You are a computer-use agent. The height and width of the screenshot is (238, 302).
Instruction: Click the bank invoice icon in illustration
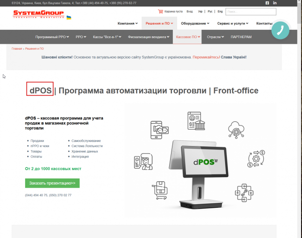click(196, 121)
